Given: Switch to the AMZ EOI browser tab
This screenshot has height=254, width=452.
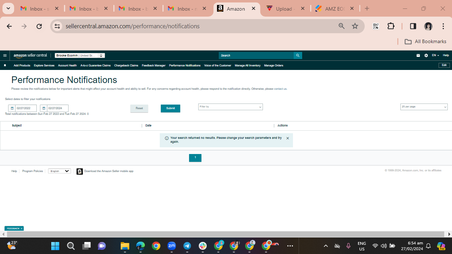Looking at the screenshot, I should pos(335,9).
